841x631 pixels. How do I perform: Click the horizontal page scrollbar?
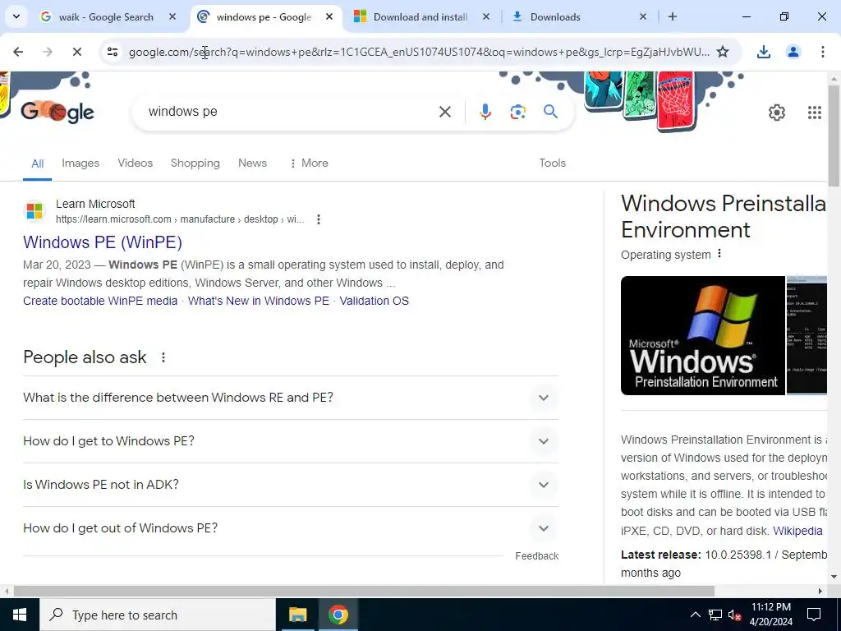364,591
